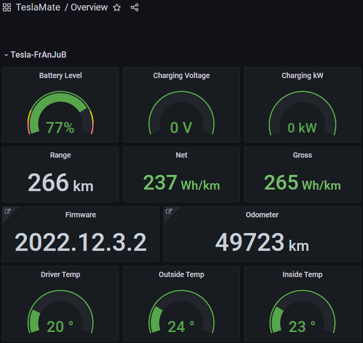Click the 0 V charging voltage value

pos(181,128)
